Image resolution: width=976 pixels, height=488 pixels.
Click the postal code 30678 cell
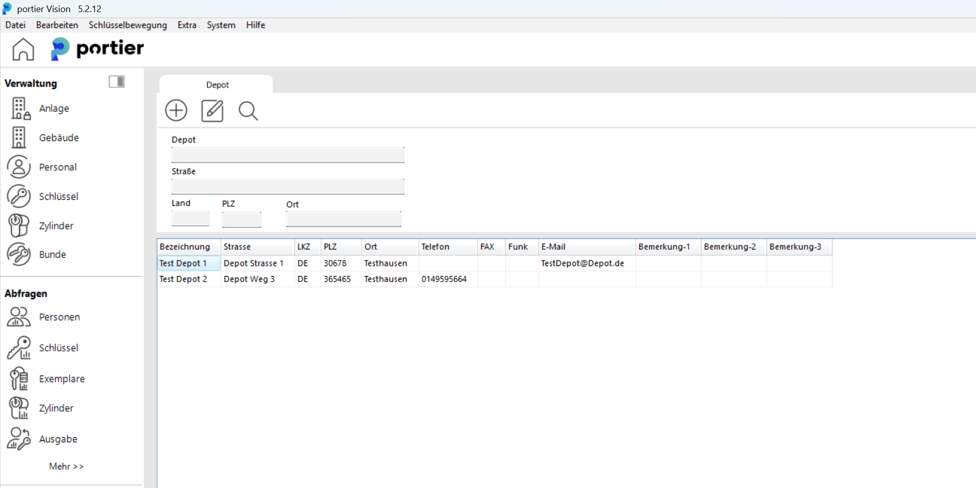(x=341, y=263)
